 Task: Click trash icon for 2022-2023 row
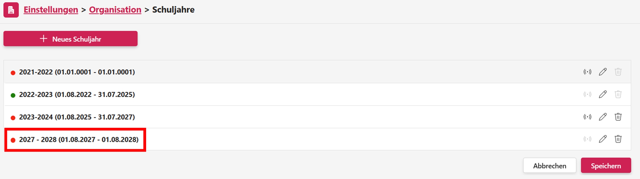pyautogui.click(x=618, y=94)
